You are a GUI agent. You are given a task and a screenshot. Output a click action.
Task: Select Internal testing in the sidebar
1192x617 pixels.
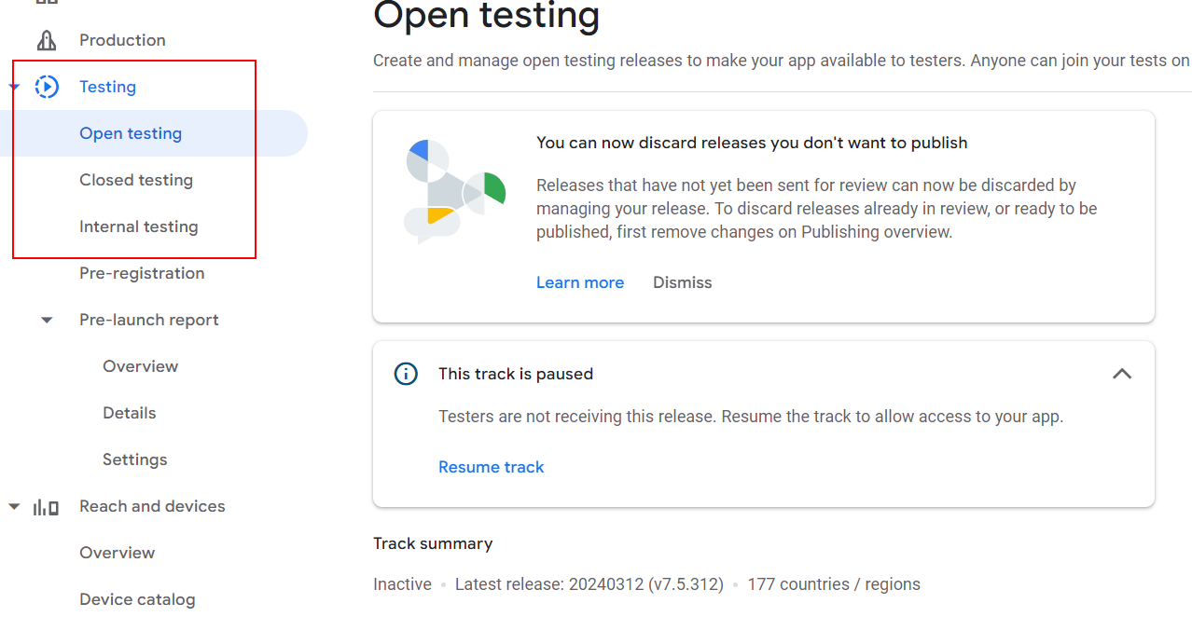[138, 226]
